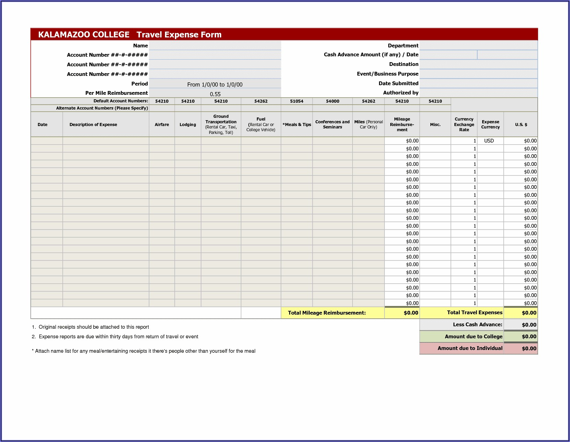Select the Department input field

coord(478,46)
